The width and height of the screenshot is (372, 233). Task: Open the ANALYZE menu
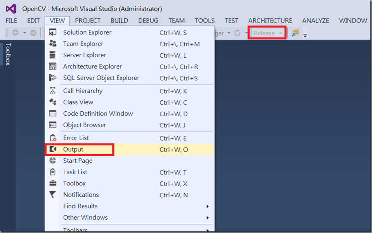click(316, 21)
